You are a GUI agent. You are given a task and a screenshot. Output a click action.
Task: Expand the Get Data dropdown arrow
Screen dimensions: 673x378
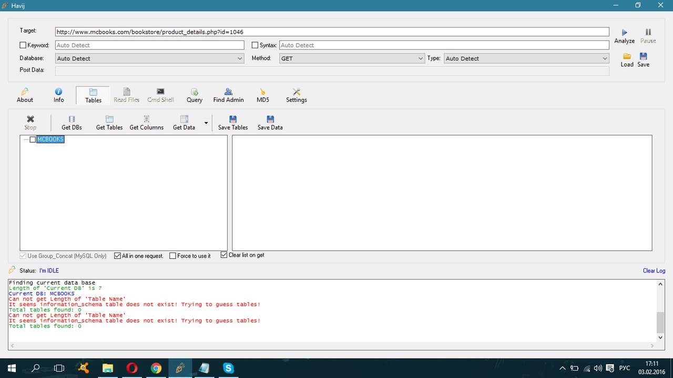coord(206,124)
